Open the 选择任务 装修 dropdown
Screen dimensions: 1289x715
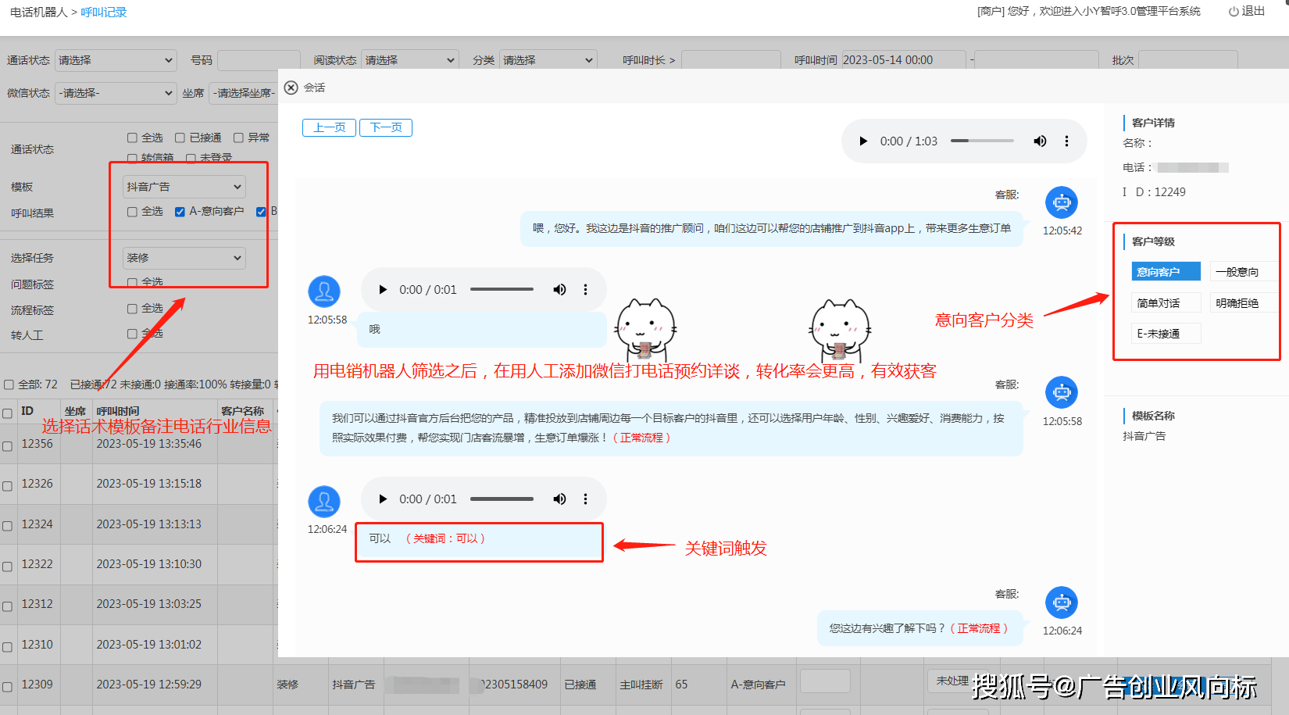coord(184,258)
